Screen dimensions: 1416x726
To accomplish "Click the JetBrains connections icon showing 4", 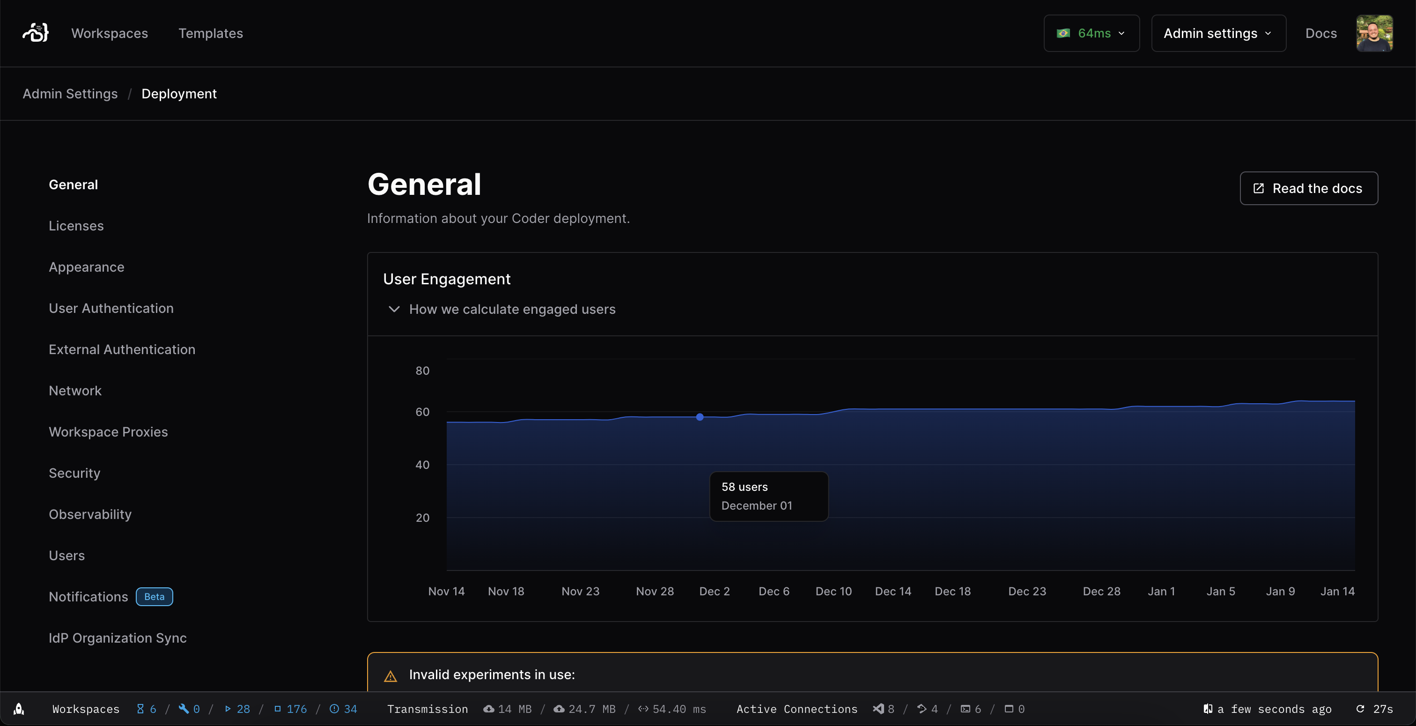I will point(922,709).
